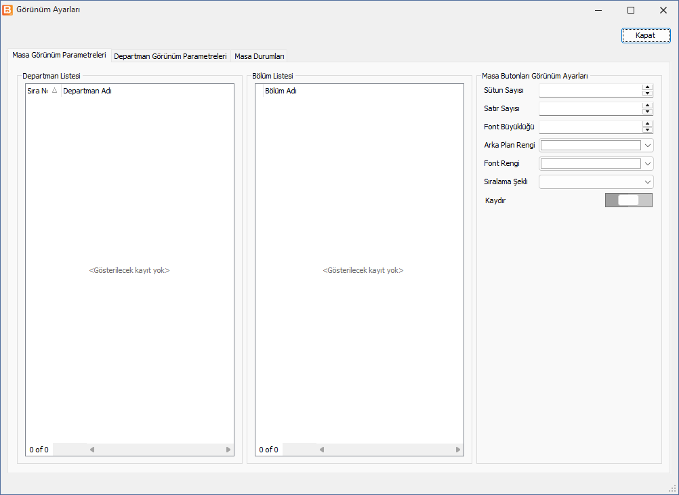Increase Satır Sayısı using up spinner
Screen dimensions: 679x495
point(647,106)
